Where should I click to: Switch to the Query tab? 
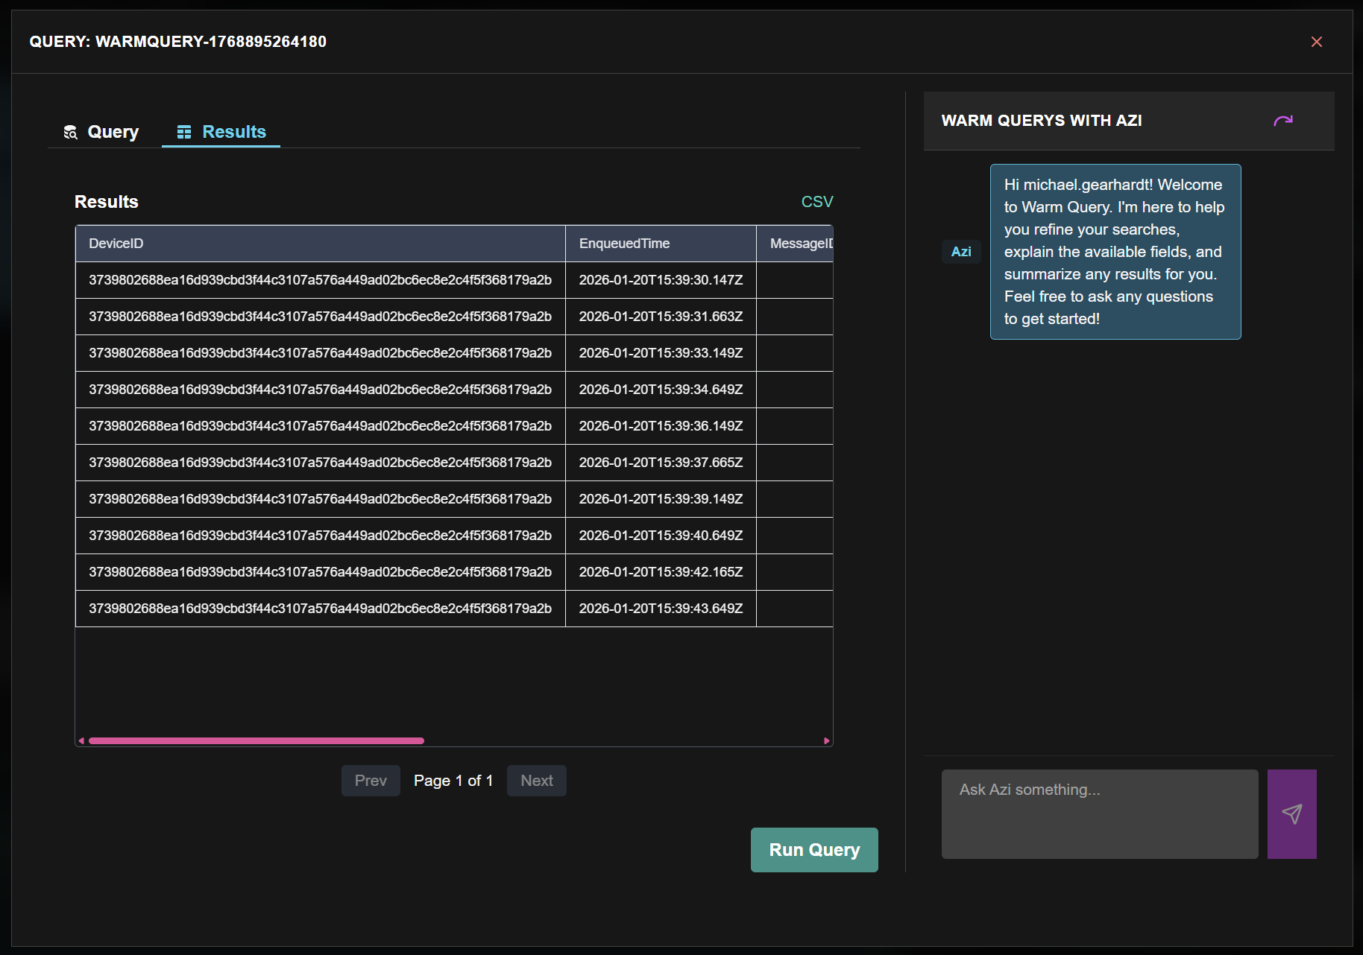tap(102, 132)
